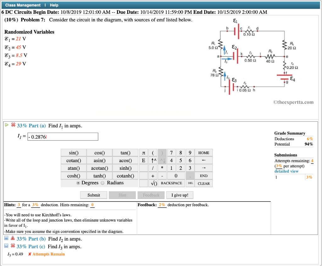The height and width of the screenshot is (266, 322).
Task: Expand the Part (b) panel icon
Action: (x=6, y=239)
